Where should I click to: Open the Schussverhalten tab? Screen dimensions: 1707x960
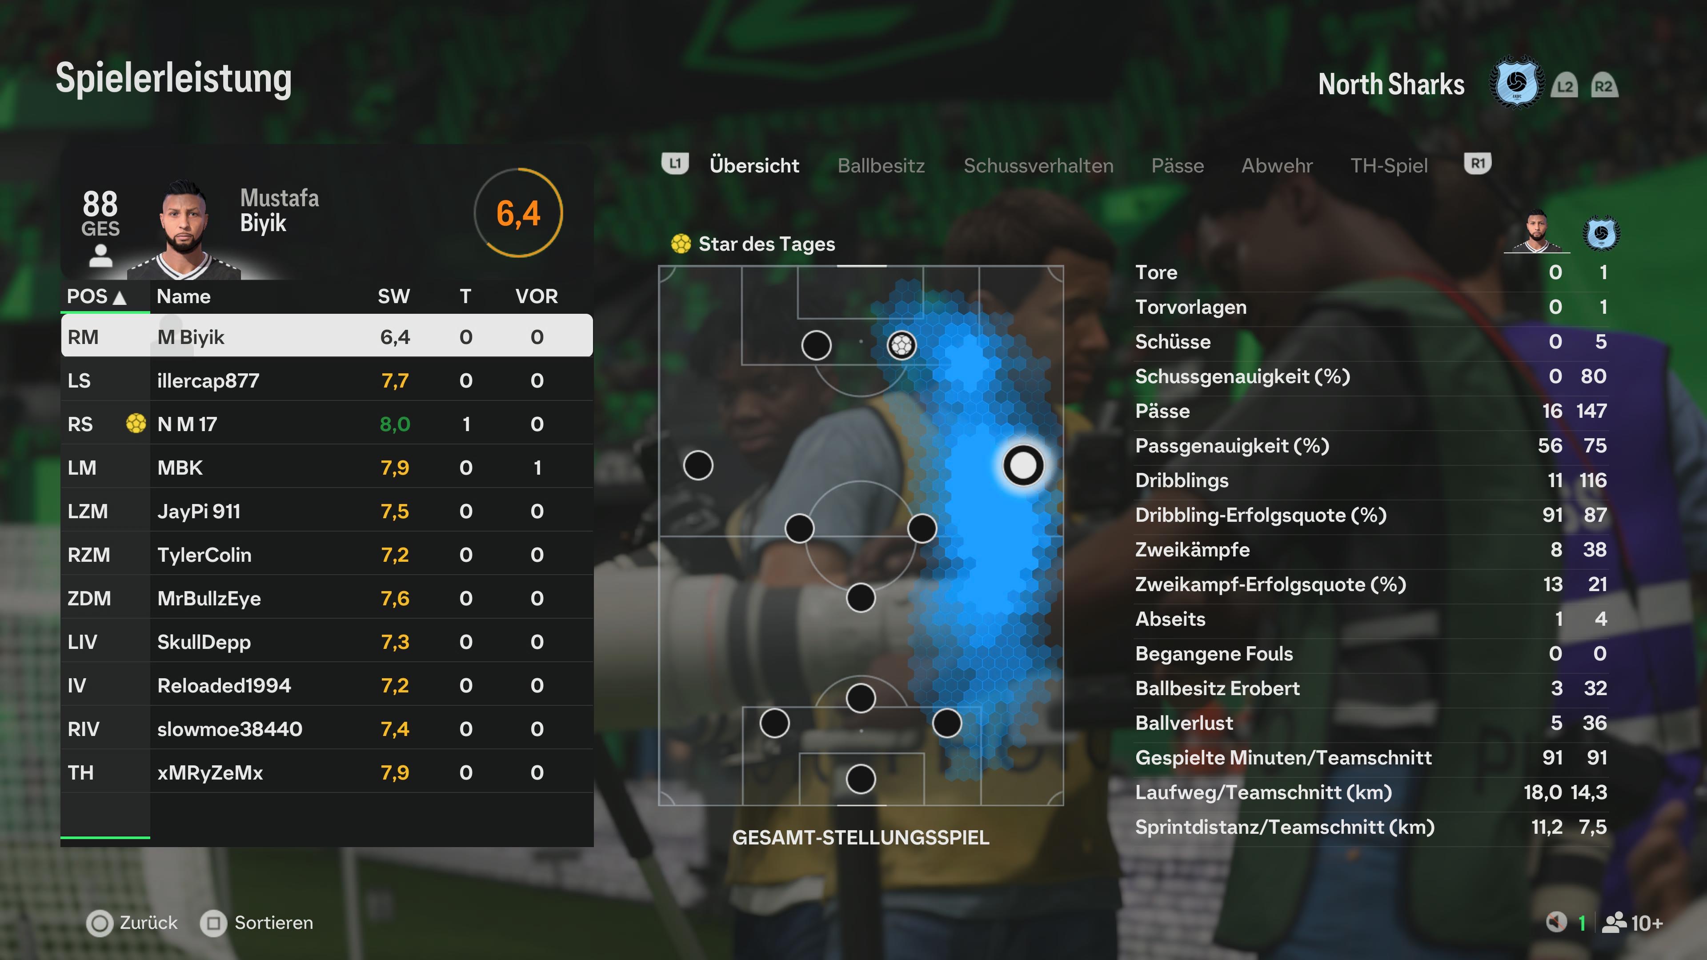click(x=1038, y=165)
